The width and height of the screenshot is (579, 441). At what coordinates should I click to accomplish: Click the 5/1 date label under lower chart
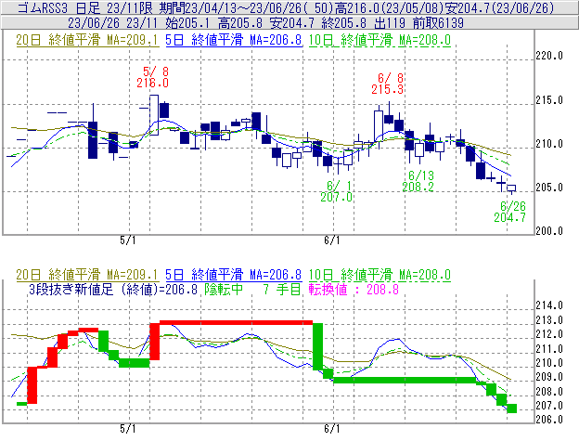pos(128,429)
